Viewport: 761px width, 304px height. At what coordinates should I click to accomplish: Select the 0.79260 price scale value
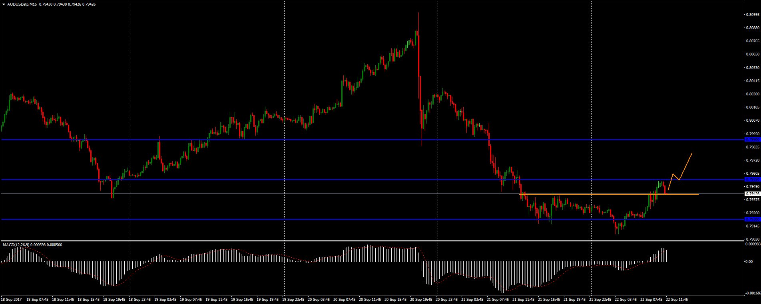pyautogui.click(x=753, y=213)
